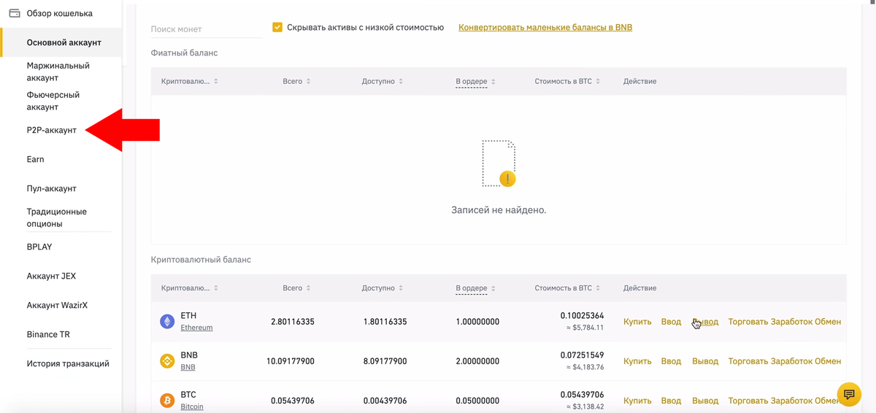This screenshot has height=413, width=876.
Task: Click ETH total 2.80116335
Action: [293, 322]
